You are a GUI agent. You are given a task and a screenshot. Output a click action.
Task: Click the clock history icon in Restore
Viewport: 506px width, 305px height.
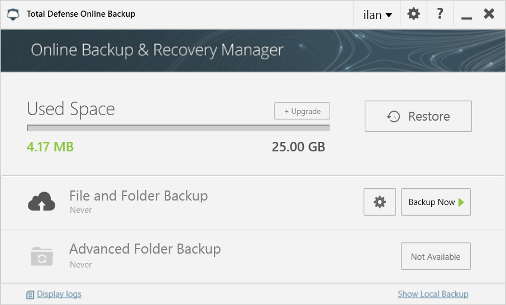coord(393,116)
